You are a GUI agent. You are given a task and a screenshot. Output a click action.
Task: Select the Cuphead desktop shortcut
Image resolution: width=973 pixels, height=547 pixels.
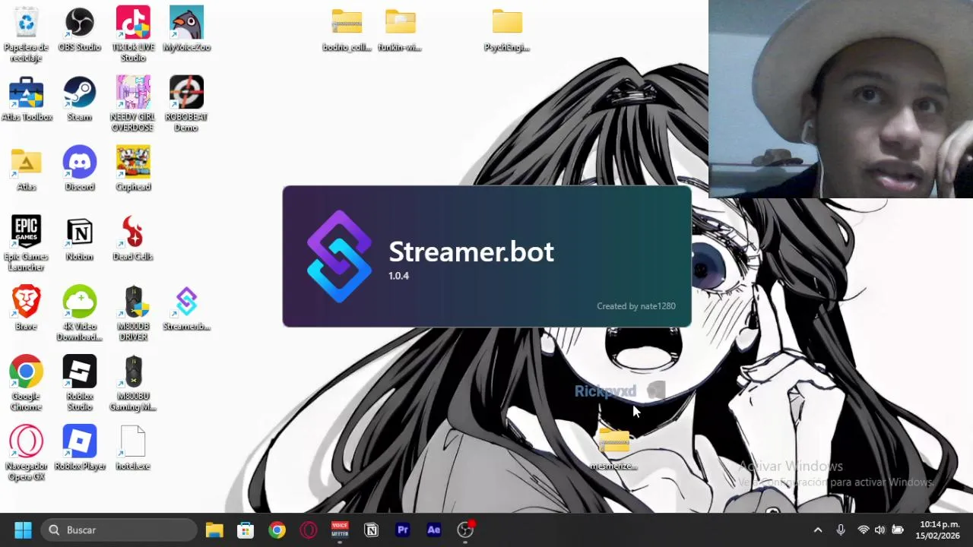133,169
